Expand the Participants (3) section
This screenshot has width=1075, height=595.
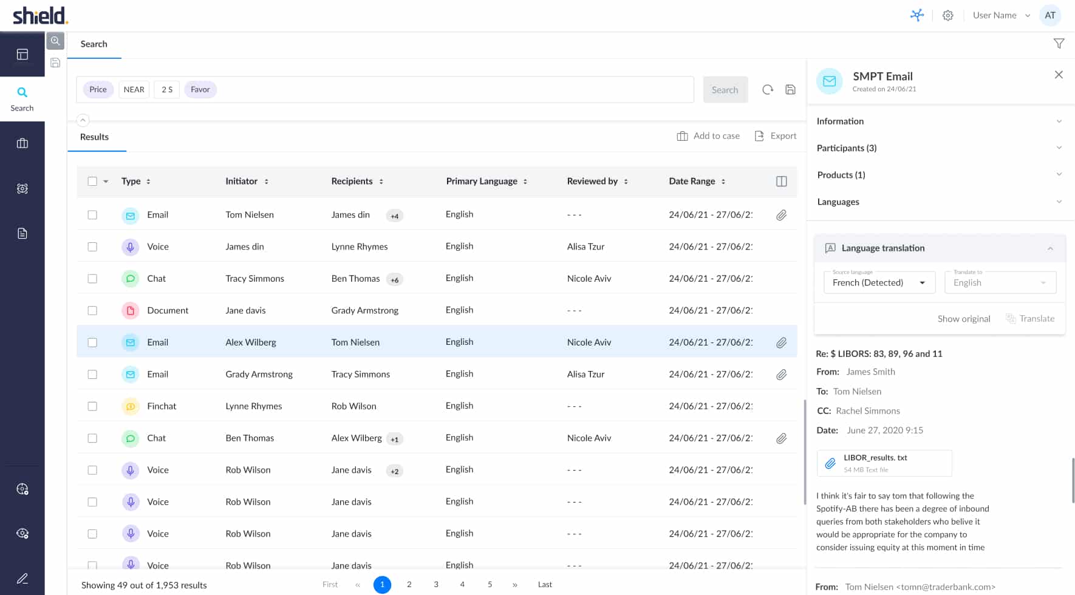tap(939, 148)
